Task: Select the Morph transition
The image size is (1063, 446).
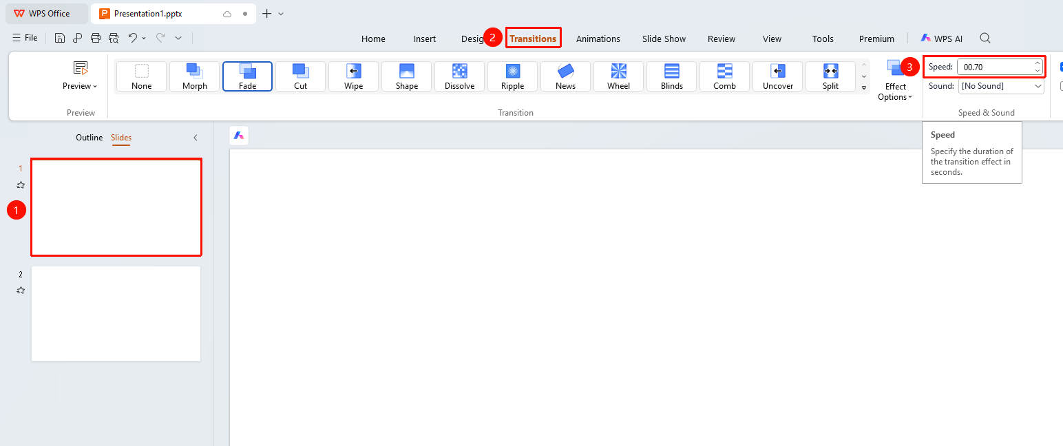Action: pos(194,76)
